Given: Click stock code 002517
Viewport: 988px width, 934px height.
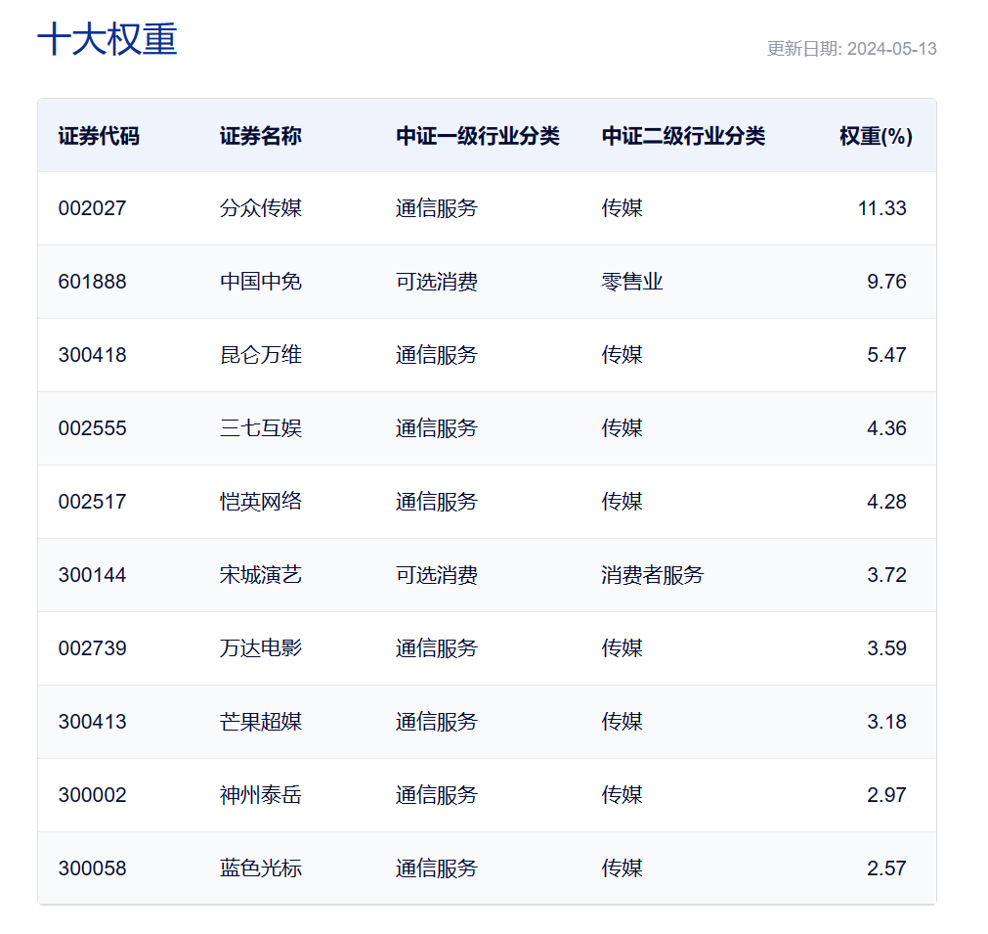Looking at the screenshot, I should click(92, 502).
